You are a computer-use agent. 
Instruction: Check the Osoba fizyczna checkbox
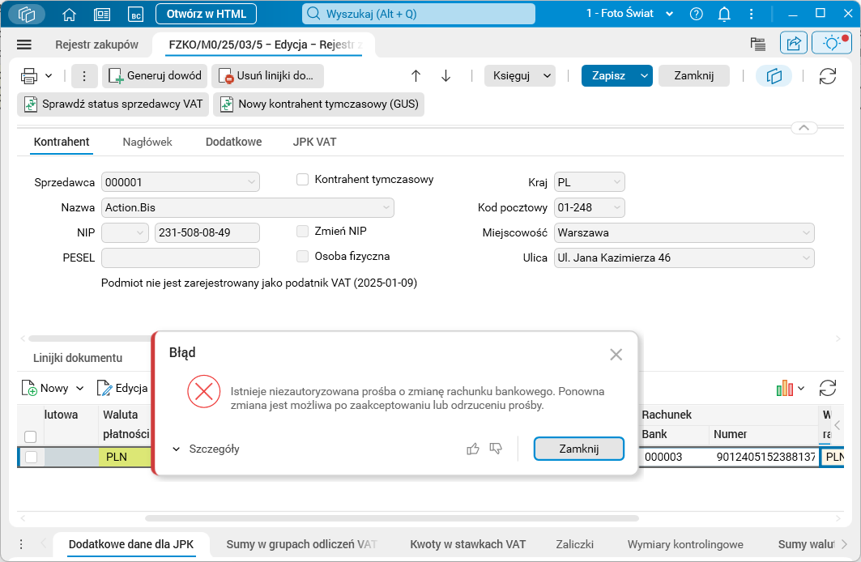coord(303,257)
